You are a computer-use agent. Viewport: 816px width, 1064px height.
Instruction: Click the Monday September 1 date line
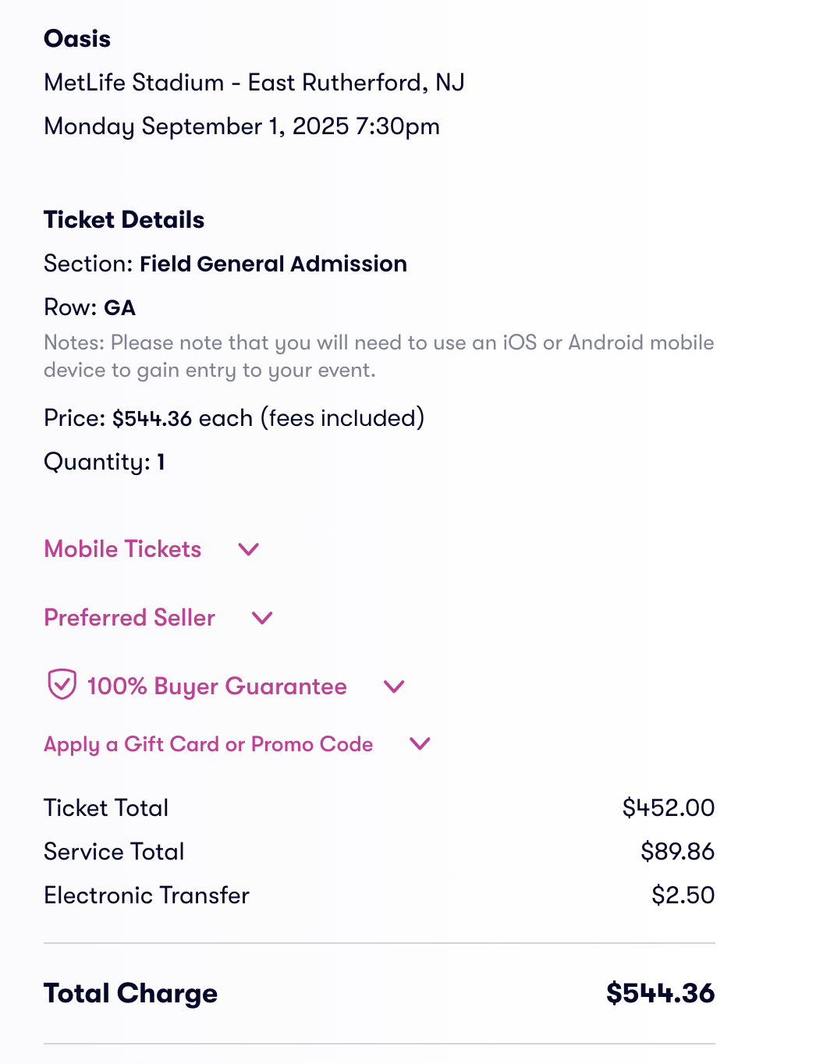(x=242, y=126)
